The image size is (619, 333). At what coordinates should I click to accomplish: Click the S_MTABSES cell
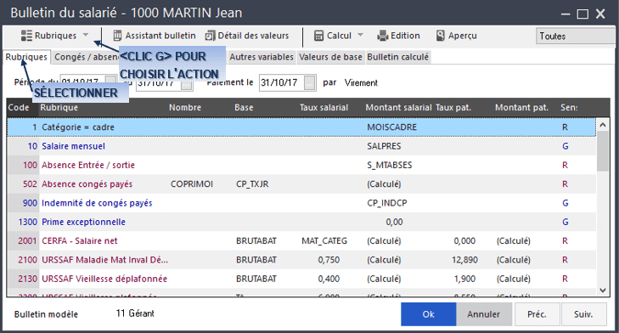(389, 165)
